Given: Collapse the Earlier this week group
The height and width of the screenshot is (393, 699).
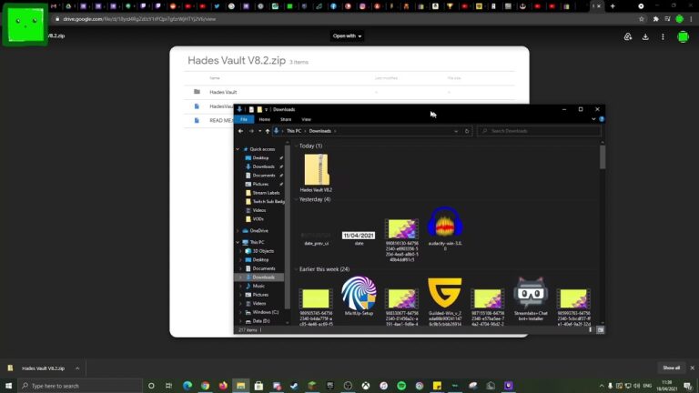Looking at the screenshot, I should coord(297,269).
